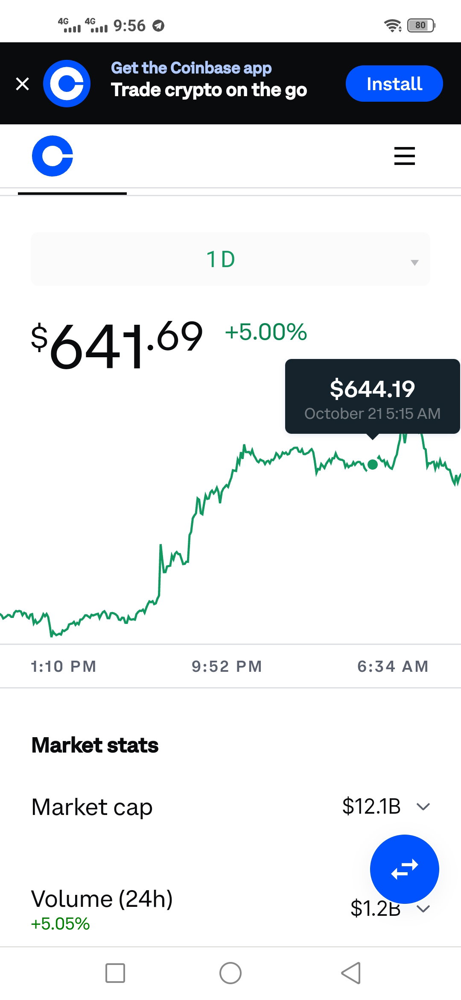Tap the Android back triangle button

(351, 973)
